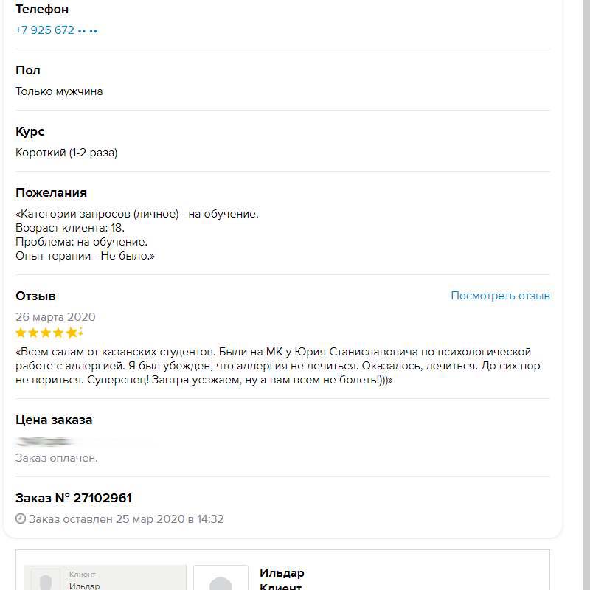Click the "Телефон" section heading
Screen dimensions: 590x590
point(42,10)
